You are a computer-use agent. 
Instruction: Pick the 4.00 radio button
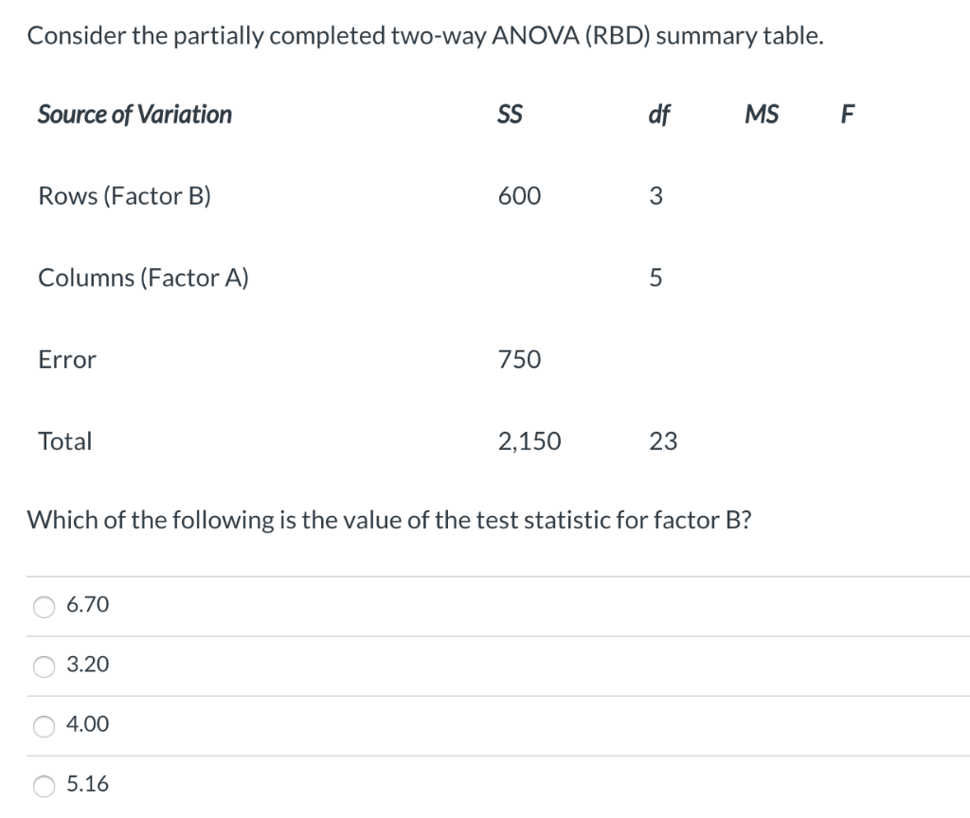(44, 726)
